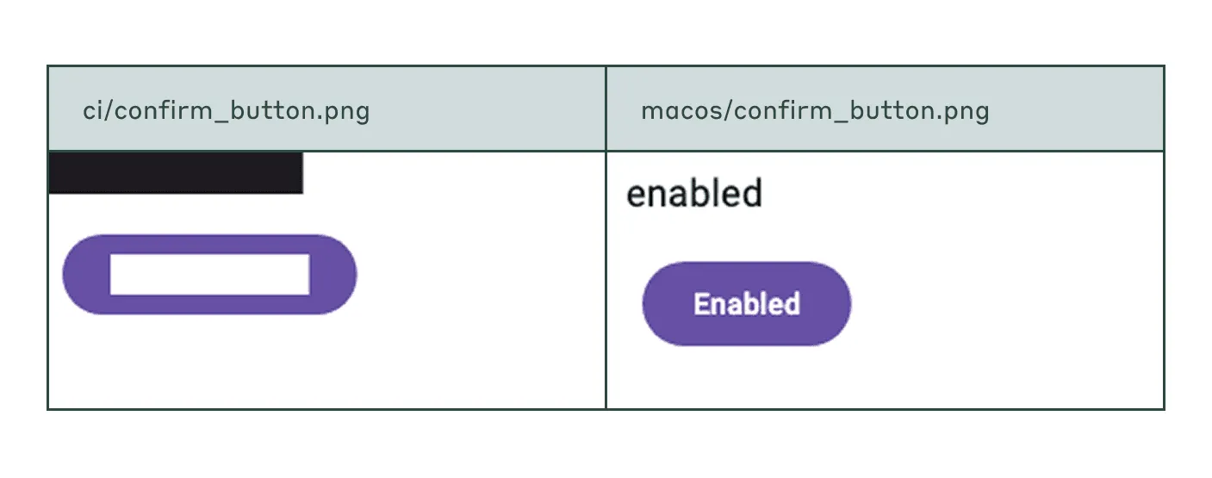Click the lowercase enabled label
Image resolution: width=1212 pixels, height=478 pixels.
[694, 193]
